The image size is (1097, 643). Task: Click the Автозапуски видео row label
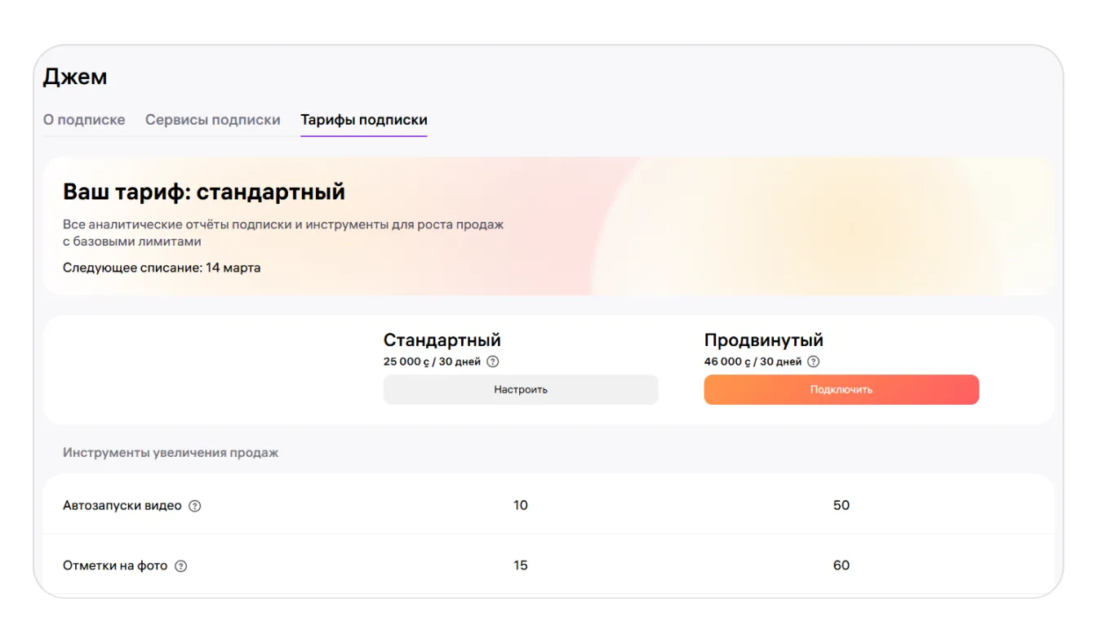coord(122,506)
